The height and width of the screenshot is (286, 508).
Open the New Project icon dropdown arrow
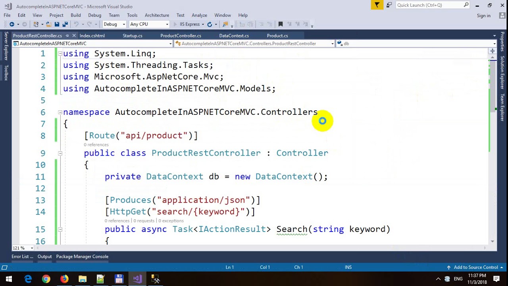point(42,24)
